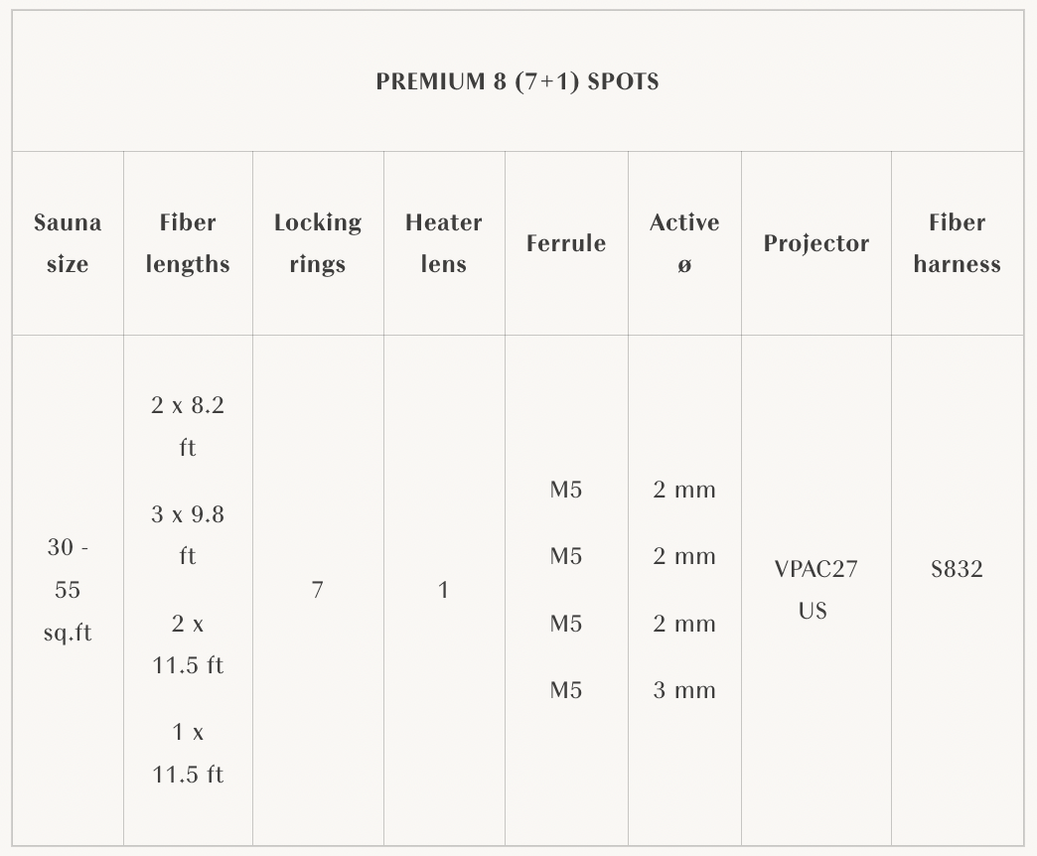Select the "Locking rings" header cell
The image size is (1037, 856).
pyautogui.click(x=318, y=243)
